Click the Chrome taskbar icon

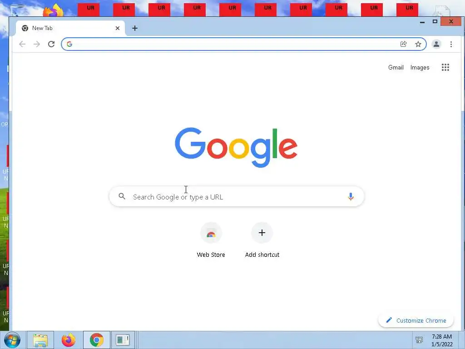point(97,340)
